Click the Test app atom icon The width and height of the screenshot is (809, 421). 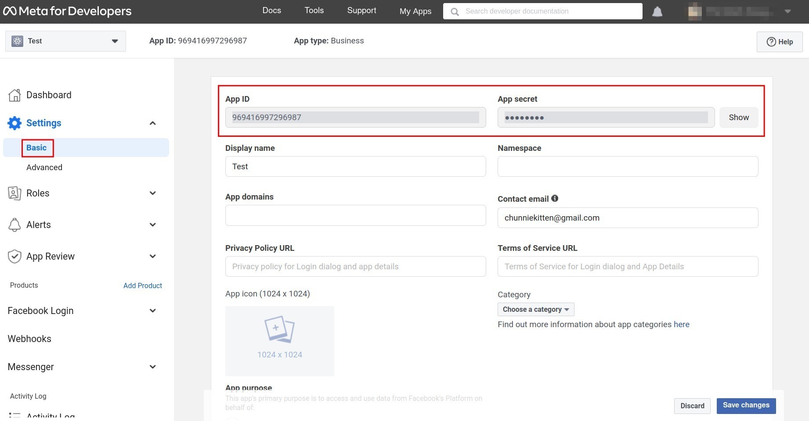[18, 41]
